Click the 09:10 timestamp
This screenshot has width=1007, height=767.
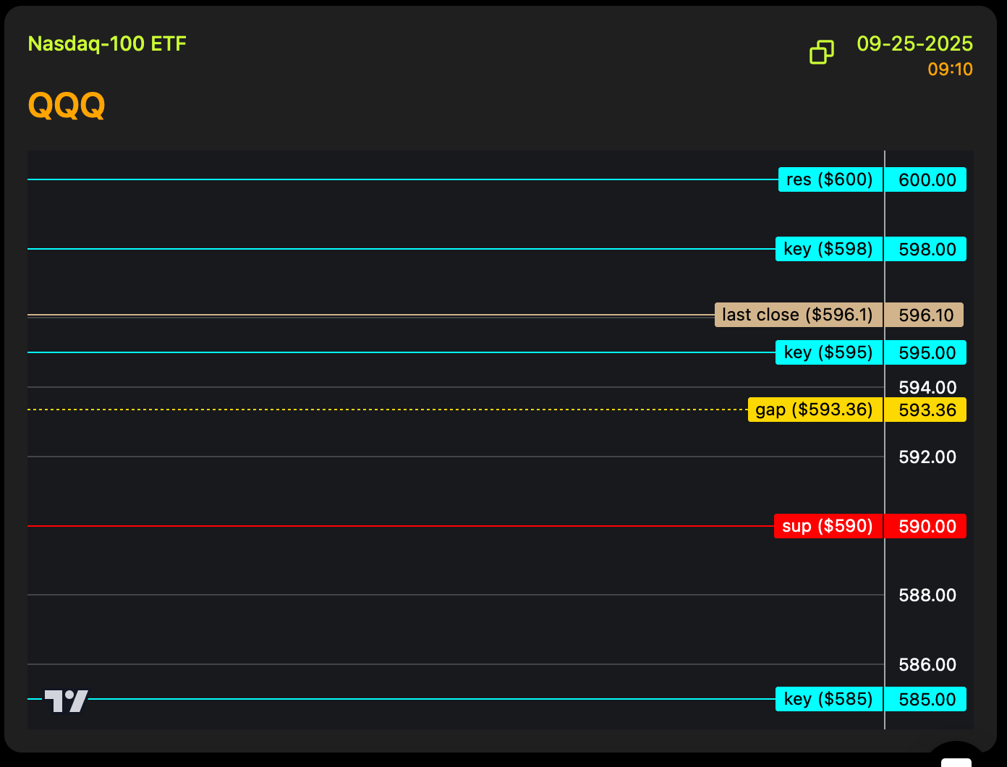950,69
